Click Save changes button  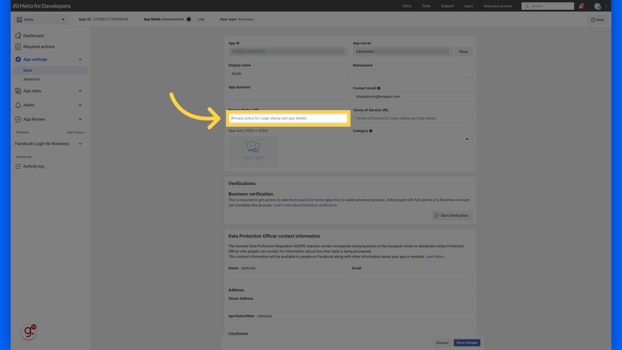tap(467, 343)
